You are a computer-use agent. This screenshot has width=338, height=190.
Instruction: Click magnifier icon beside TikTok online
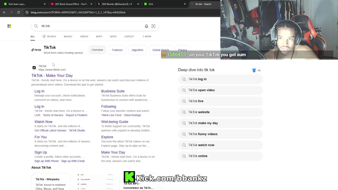click(x=184, y=156)
